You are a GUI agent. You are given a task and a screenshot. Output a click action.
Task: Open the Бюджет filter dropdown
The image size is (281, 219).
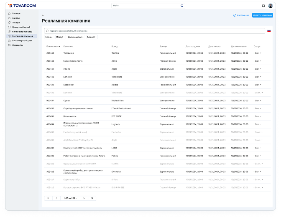[x=92, y=37]
